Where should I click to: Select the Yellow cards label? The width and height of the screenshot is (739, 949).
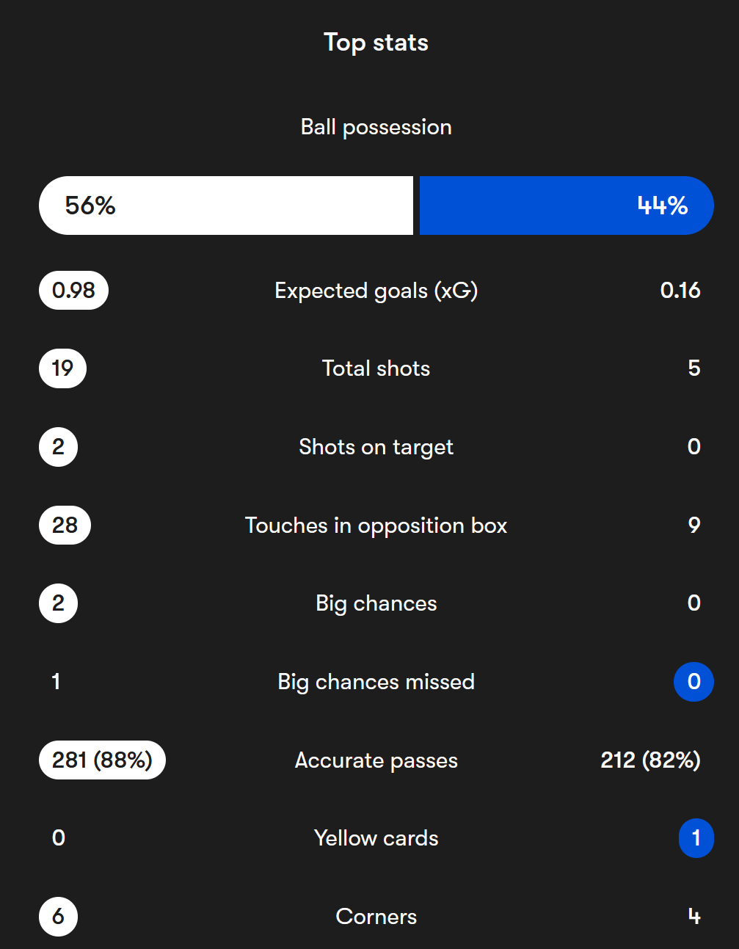376,838
